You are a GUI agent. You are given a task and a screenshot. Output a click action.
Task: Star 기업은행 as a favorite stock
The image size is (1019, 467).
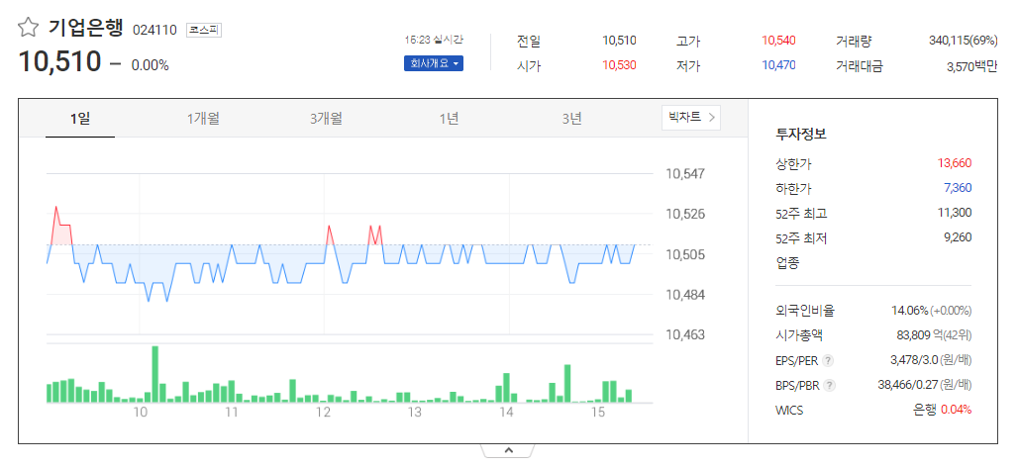click(x=28, y=29)
